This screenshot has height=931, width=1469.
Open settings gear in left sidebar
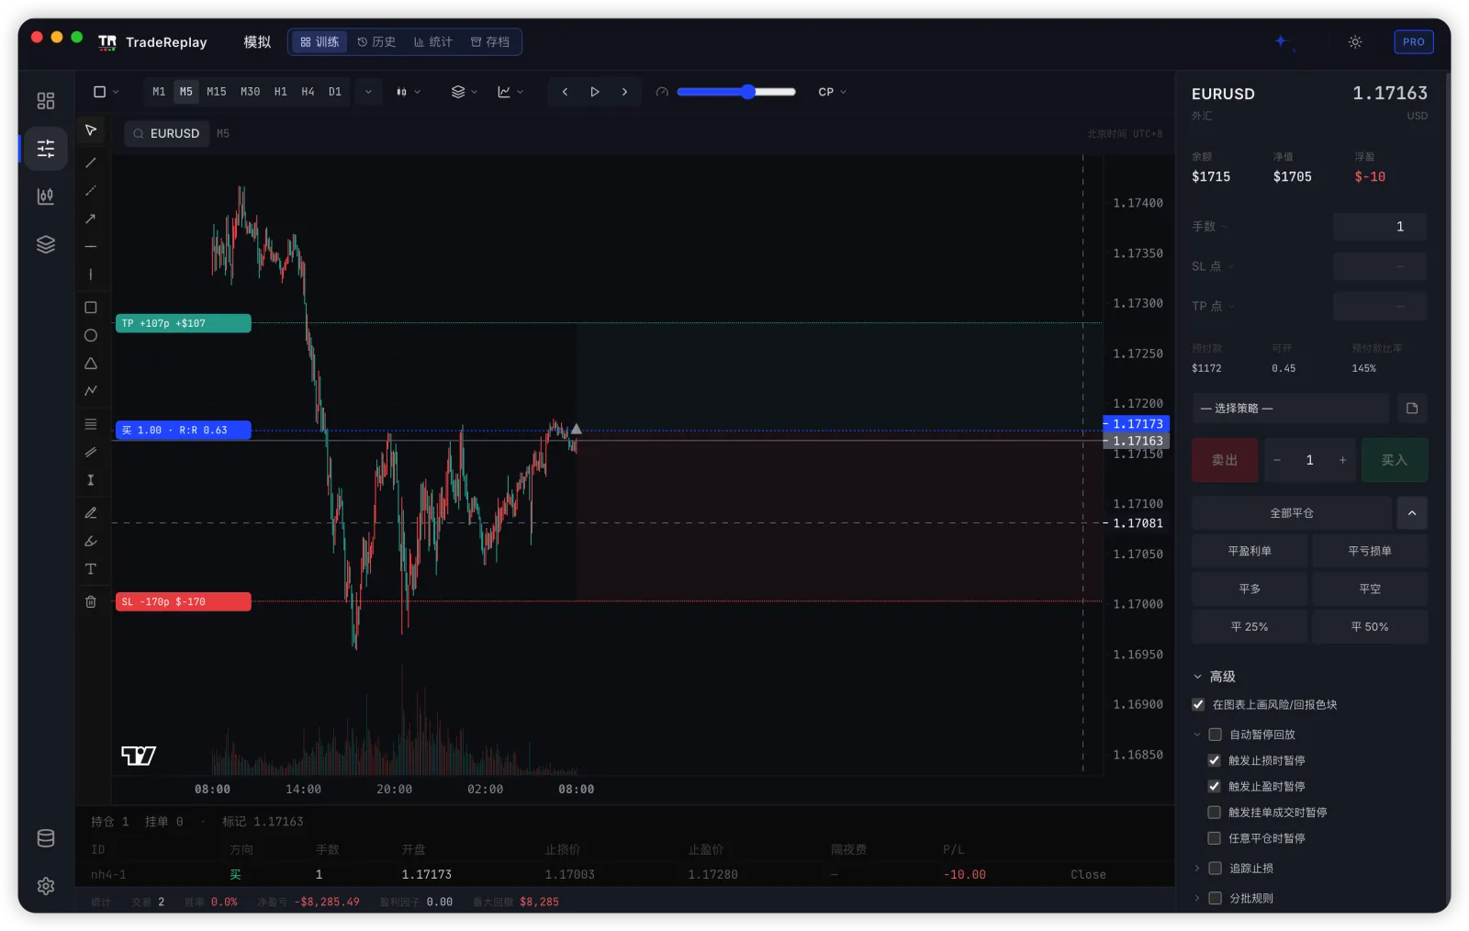[46, 886]
